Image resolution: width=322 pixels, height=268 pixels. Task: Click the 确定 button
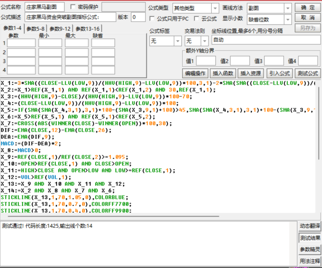point(308,8)
